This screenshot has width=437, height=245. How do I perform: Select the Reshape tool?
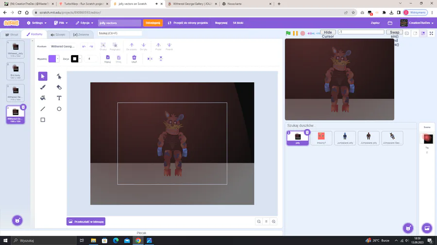[59, 76]
